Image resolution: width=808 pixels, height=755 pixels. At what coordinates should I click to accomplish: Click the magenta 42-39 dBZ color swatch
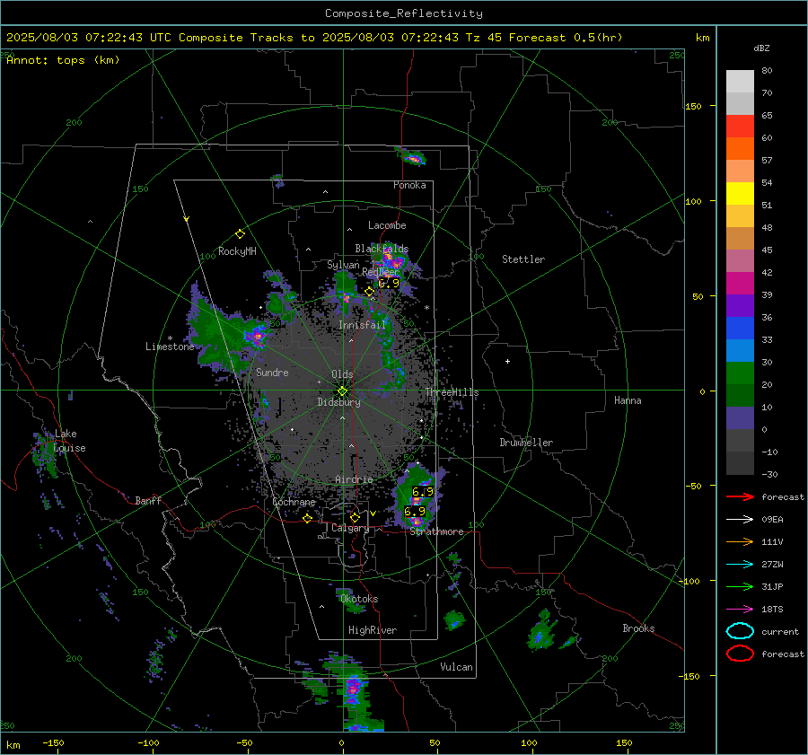click(740, 284)
